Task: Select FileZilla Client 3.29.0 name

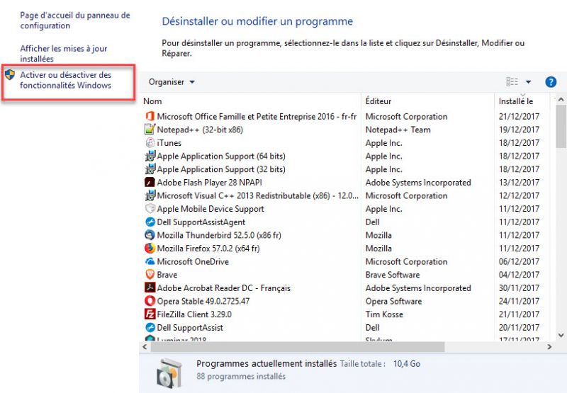Action: coord(194,314)
